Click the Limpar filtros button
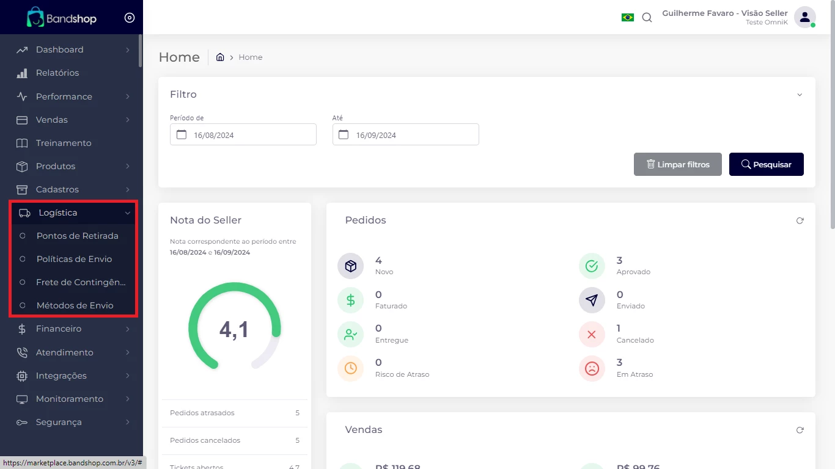This screenshot has height=469, width=835. [677, 164]
